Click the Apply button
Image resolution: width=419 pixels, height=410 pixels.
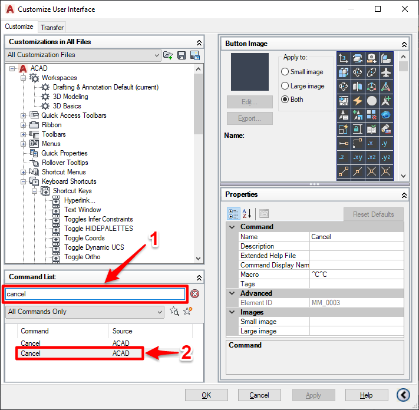click(314, 395)
